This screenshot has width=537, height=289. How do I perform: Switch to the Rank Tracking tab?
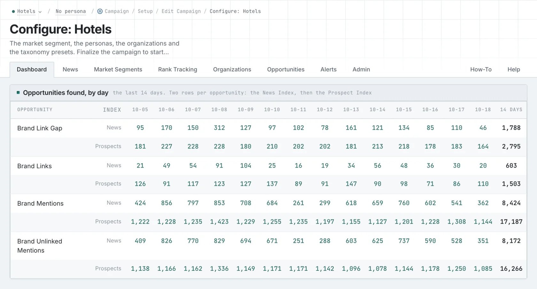pos(178,70)
